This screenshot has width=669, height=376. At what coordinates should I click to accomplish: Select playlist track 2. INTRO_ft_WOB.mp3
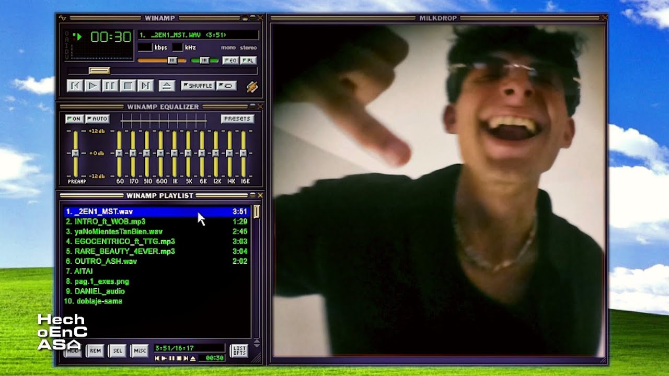(x=157, y=221)
